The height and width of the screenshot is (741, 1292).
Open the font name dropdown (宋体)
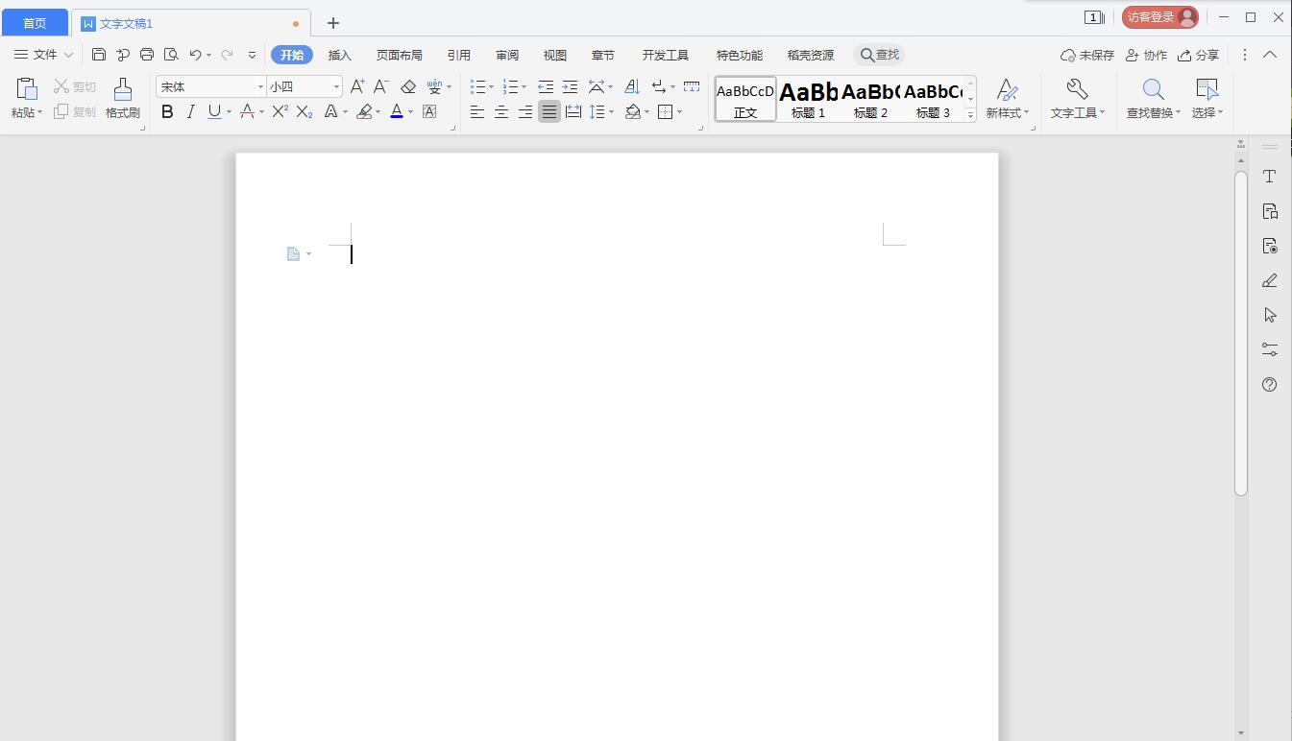(259, 87)
